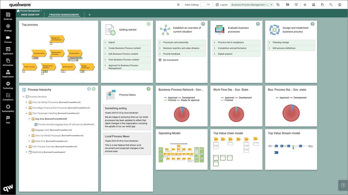348x195 pixels.
Task: Click the star favorites icon in top toolbar
Action: (x=305, y=5)
